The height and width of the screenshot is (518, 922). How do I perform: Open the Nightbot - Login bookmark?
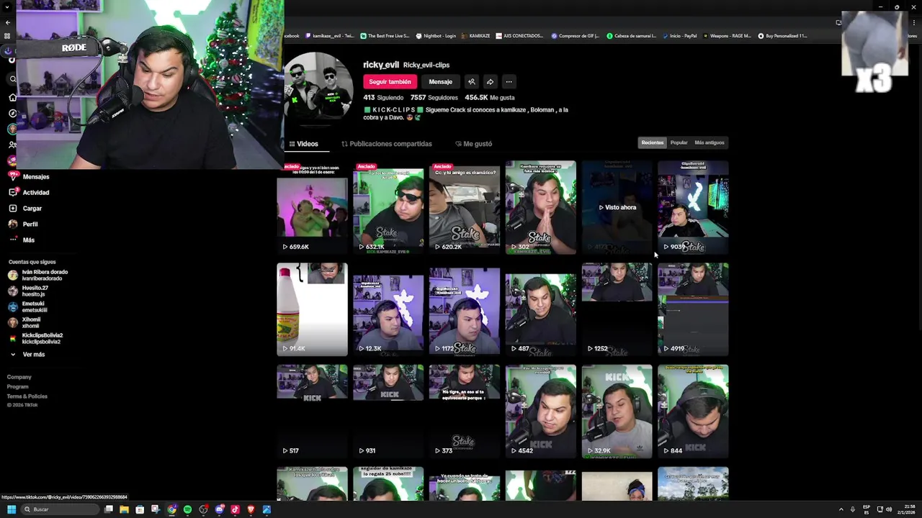coord(436,36)
